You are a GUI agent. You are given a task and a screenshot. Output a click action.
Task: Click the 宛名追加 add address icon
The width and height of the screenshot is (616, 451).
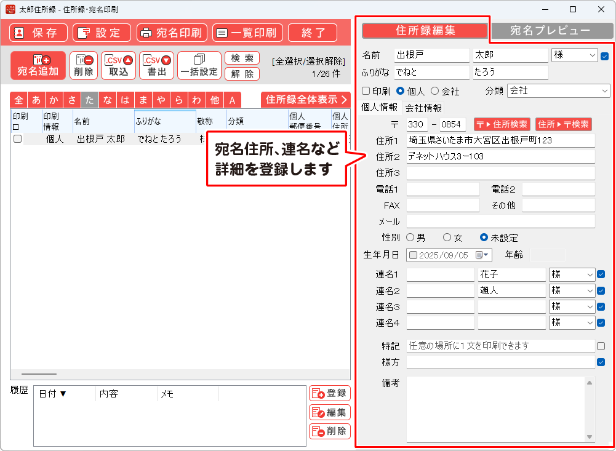click(38, 65)
